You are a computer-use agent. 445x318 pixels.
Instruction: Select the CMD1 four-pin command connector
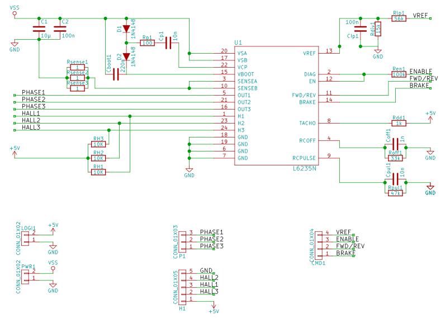pyautogui.click(x=319, y=245)
